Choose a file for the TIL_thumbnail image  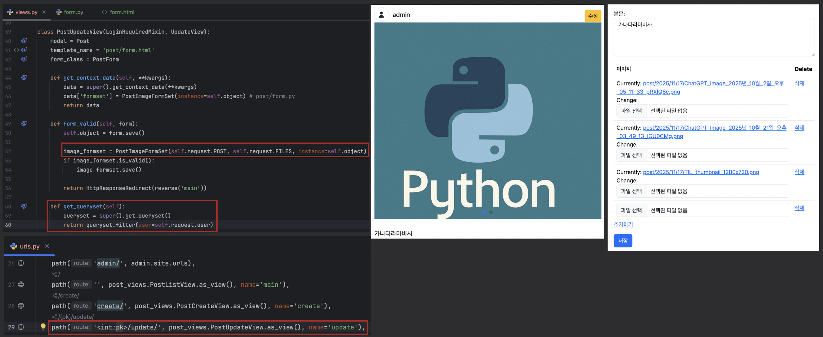[x=631, y=191]
